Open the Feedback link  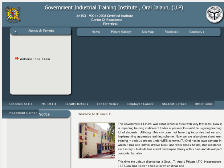(172, 32)
